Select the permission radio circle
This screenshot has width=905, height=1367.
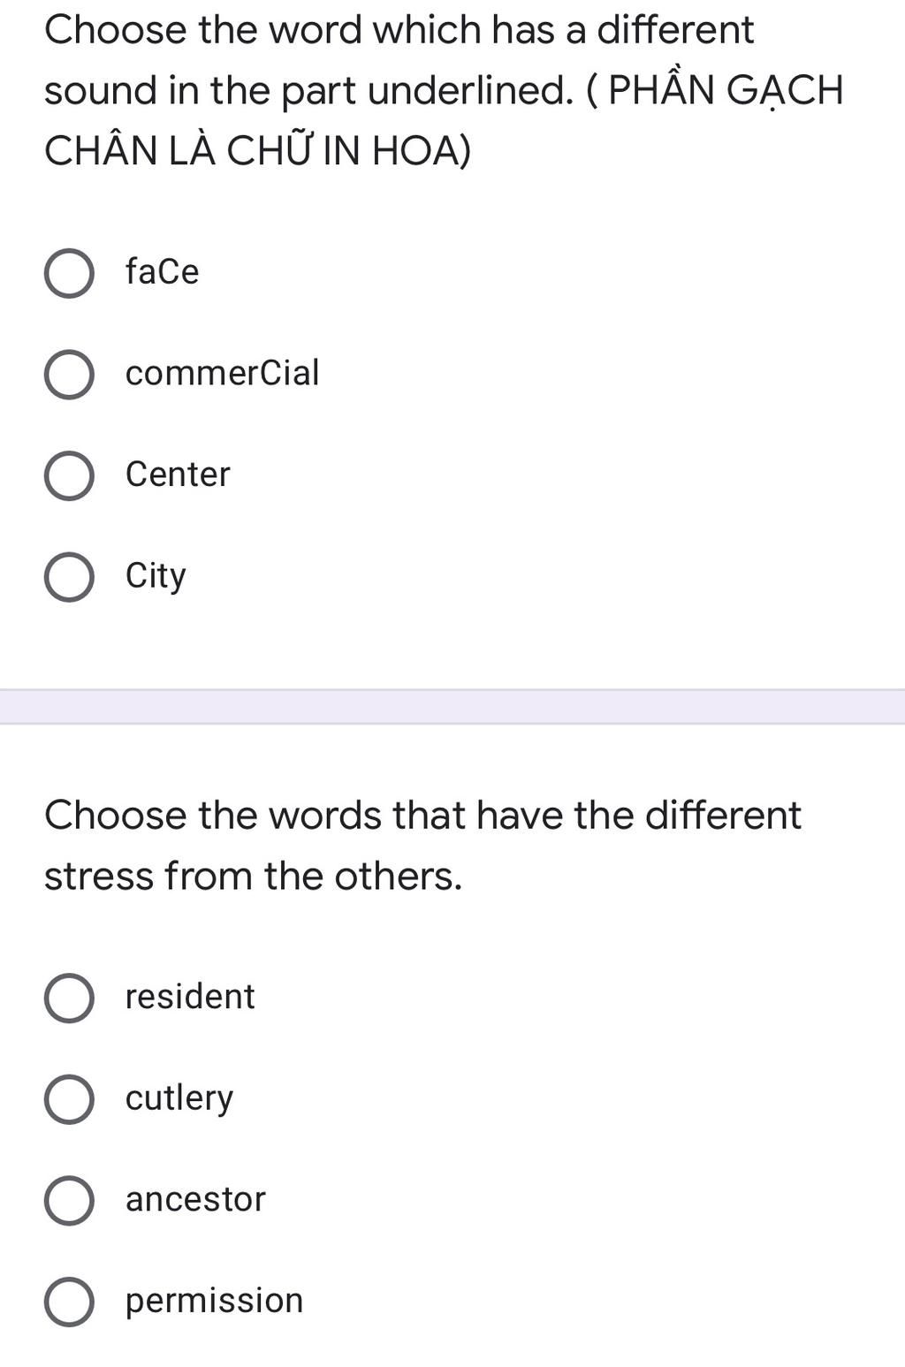(x=69, y=1302)
